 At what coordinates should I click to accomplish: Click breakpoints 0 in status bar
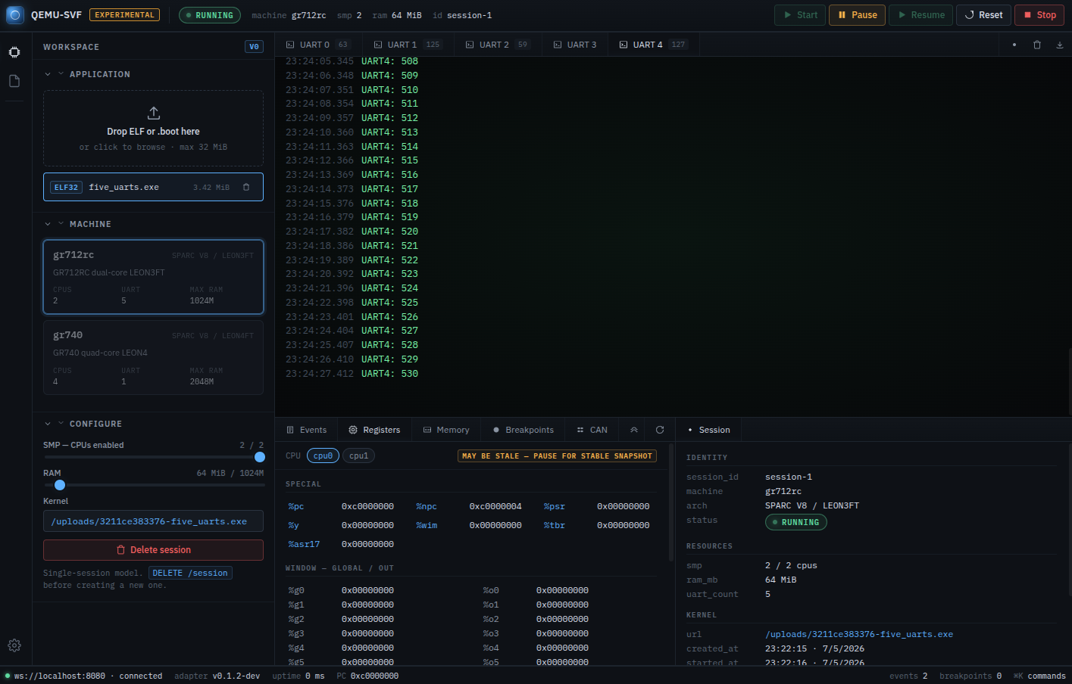(x=970, y=676)
